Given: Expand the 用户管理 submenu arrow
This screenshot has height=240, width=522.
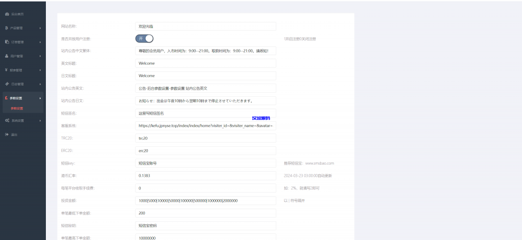Looking at the screenshot, I should coord(40,56).
